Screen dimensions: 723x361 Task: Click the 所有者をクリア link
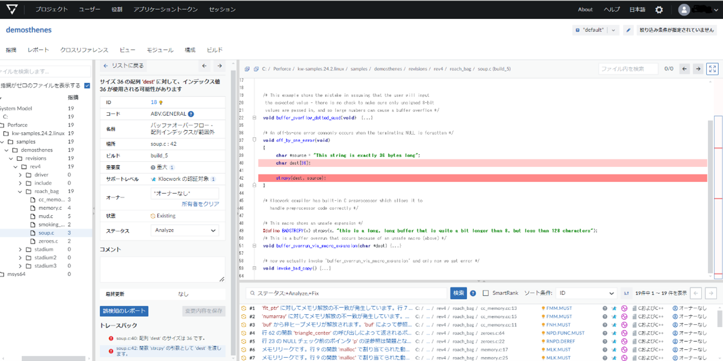click(x=201, y=204)
